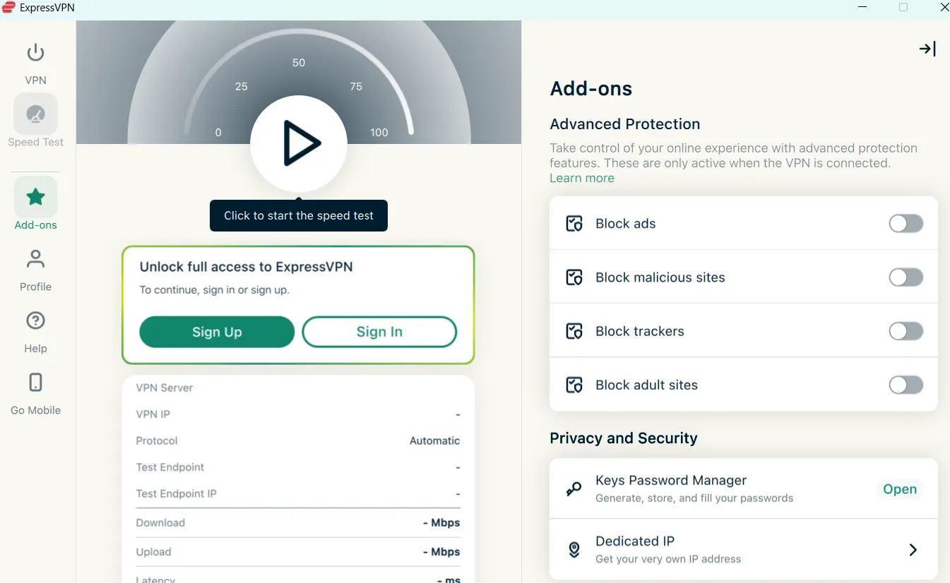This screenshot has width=950, height=583.
Task: Click the 'Get your very own IP address' text
Action: pyautogui.click(x=668, y=559)
